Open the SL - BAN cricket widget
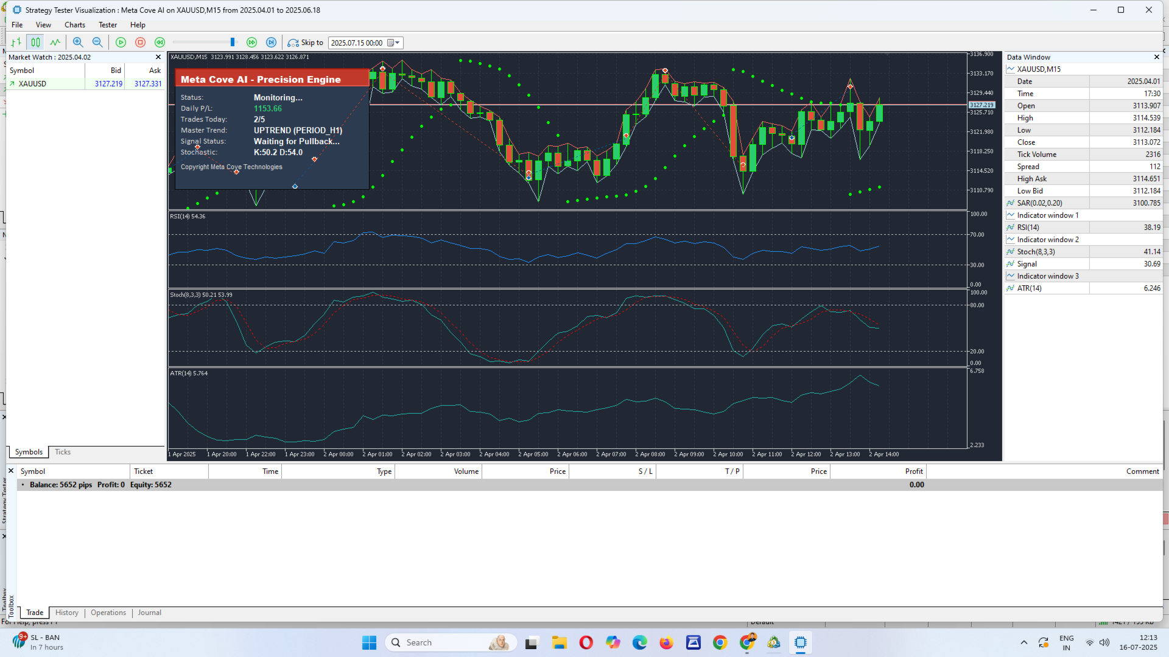The width and height of the screenshot is (1169, 657). click(38, 642)
